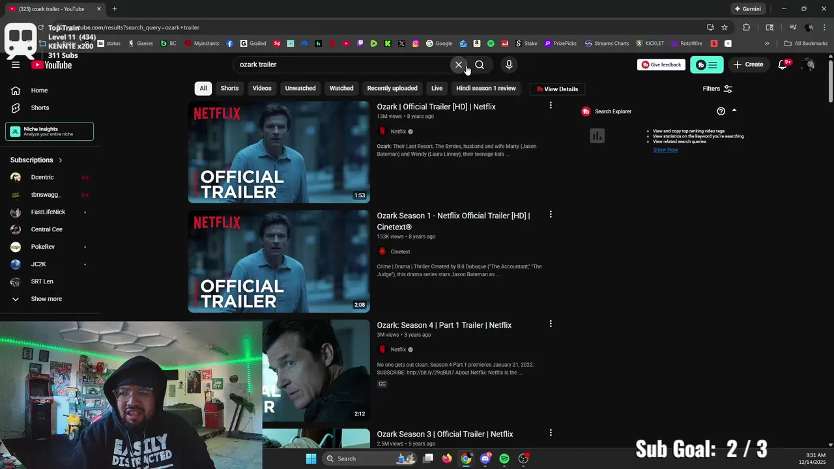This screenshot has height=469, width=834.
Task: Open the Ozark Official Trailer HD thumbnail
Action: 279,152
